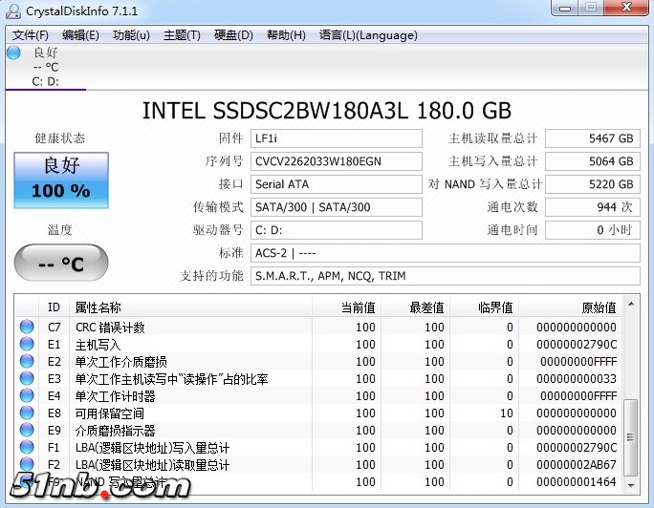The image size is (654, 508).
Task: Click the -- °C temperature button
Action: (60, 263)
